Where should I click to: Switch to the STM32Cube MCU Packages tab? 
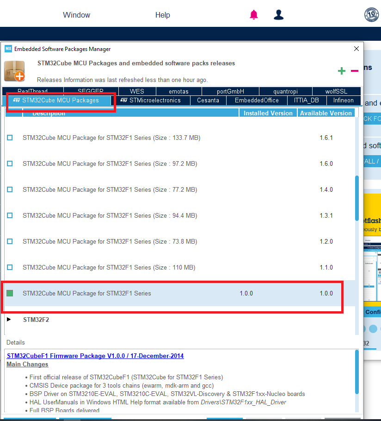click(56, 101)
